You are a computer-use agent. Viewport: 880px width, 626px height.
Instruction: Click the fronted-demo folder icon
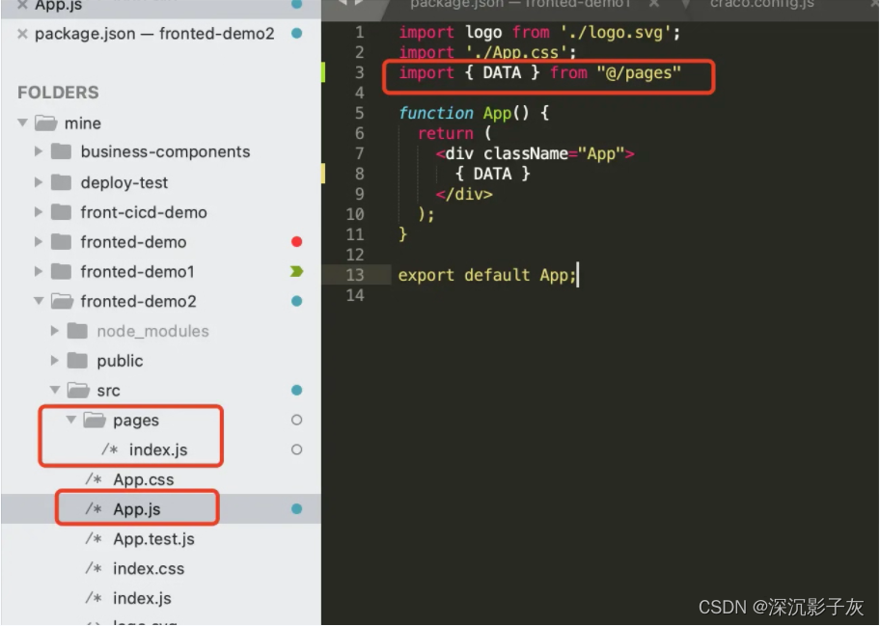tap(61, 242)
